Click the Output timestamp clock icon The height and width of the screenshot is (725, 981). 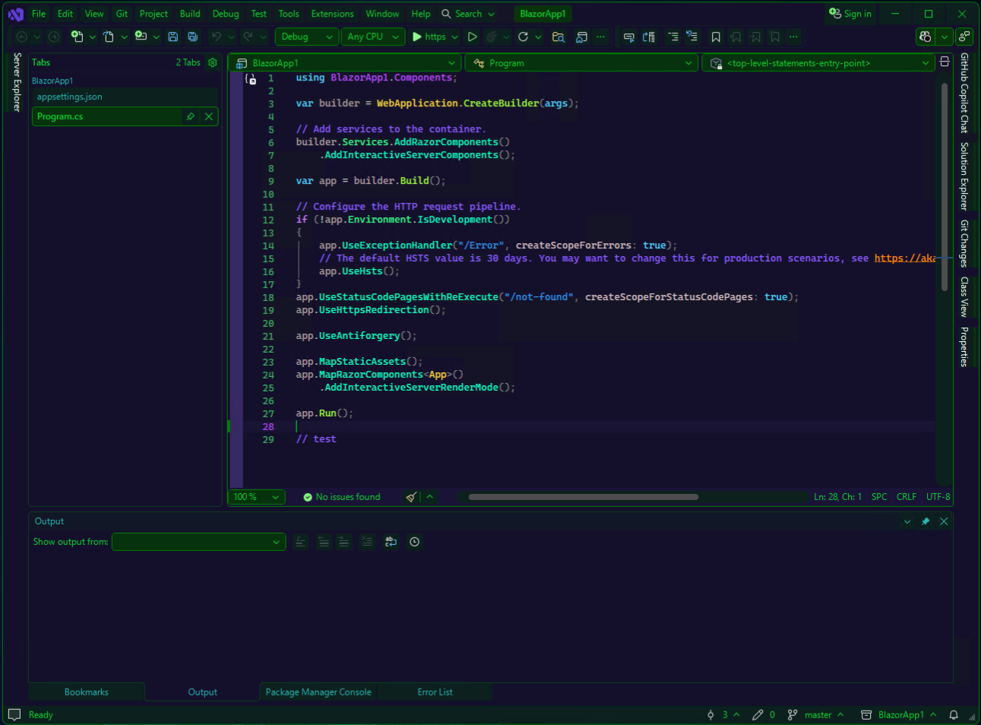pyautogui.click(x=414, y=542)
